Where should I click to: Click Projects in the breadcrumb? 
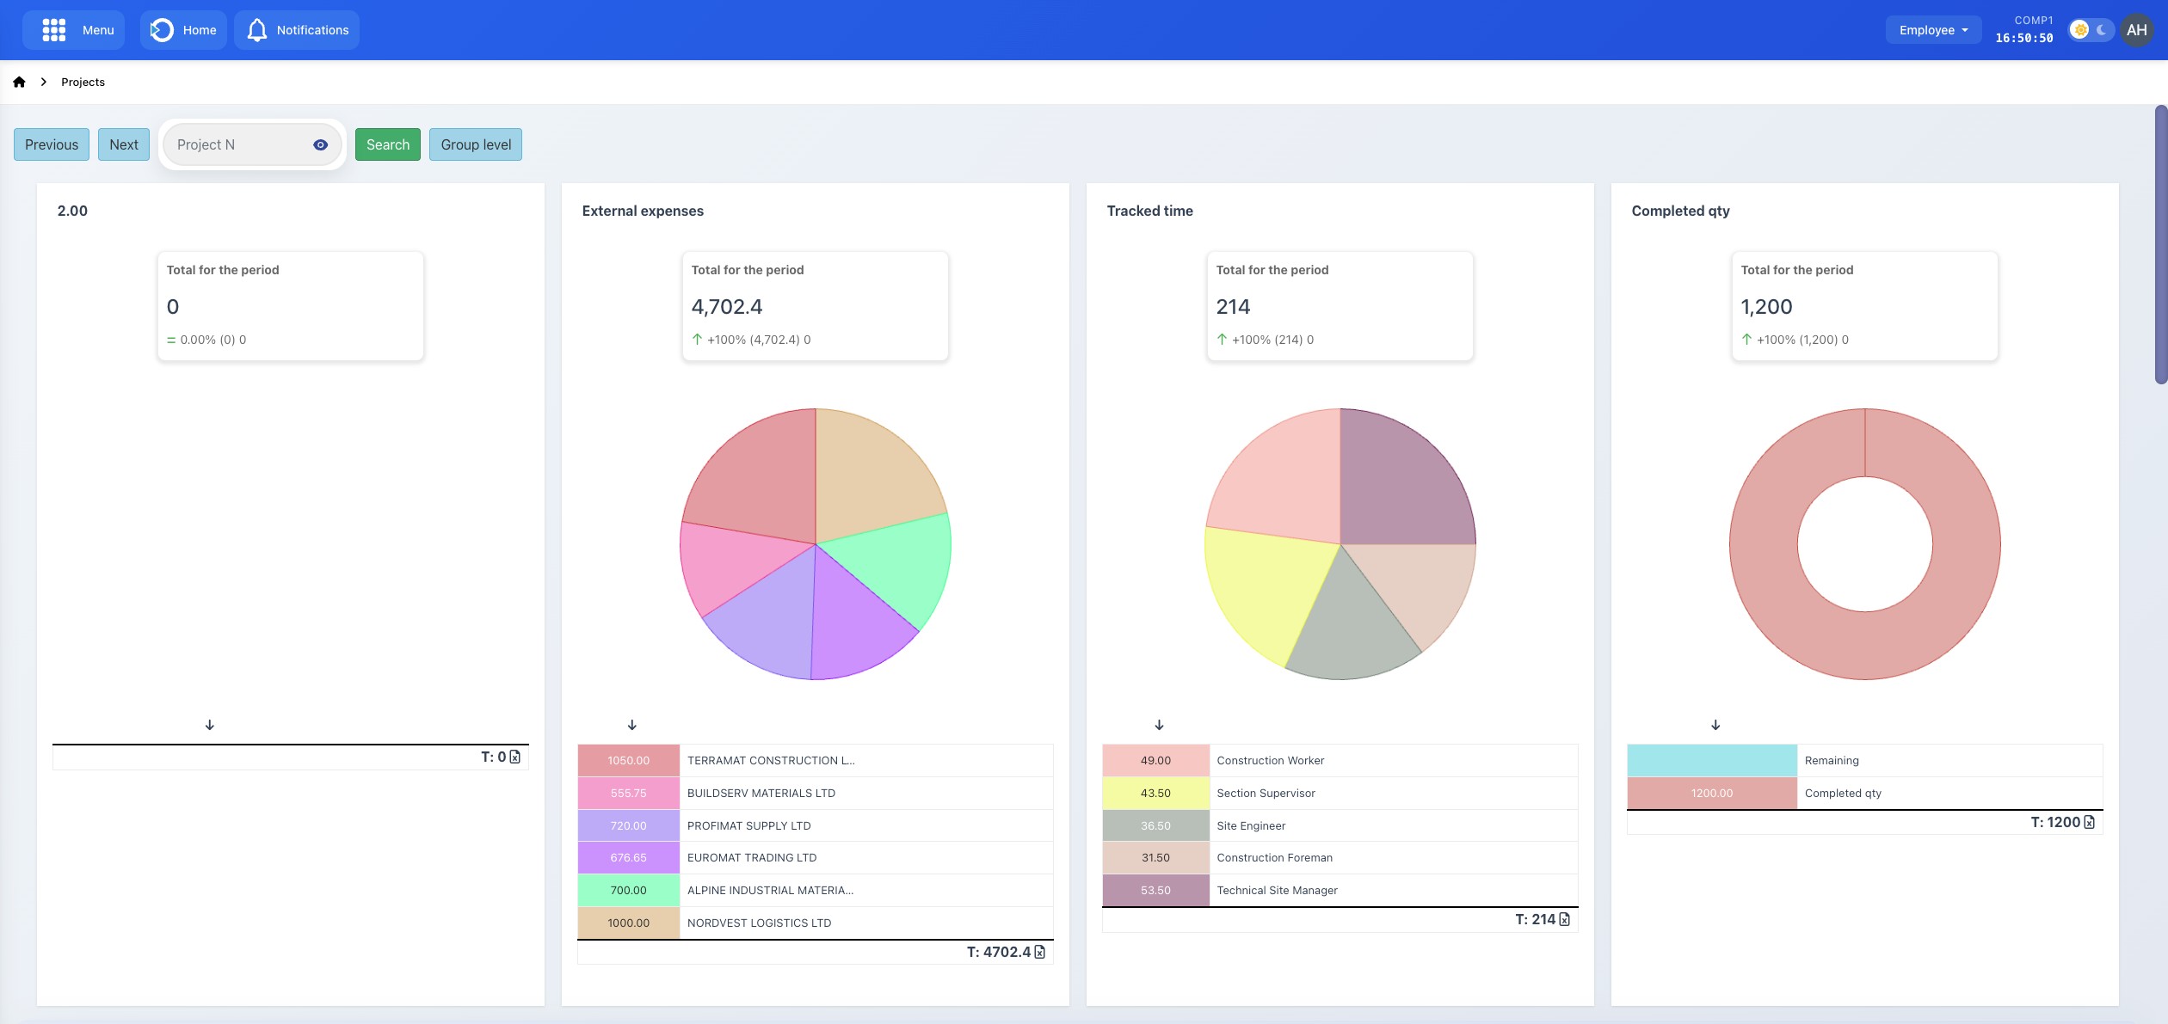coord(83,83)
